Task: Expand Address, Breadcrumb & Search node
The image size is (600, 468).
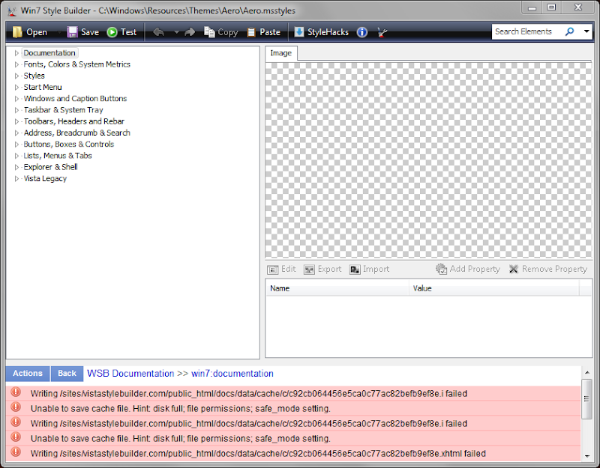Action: click(x=16, y=133)
